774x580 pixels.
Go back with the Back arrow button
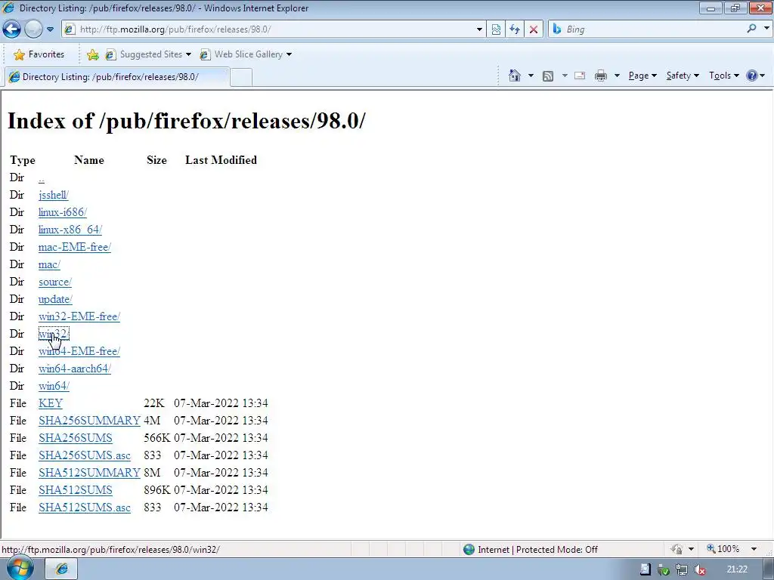12,29
